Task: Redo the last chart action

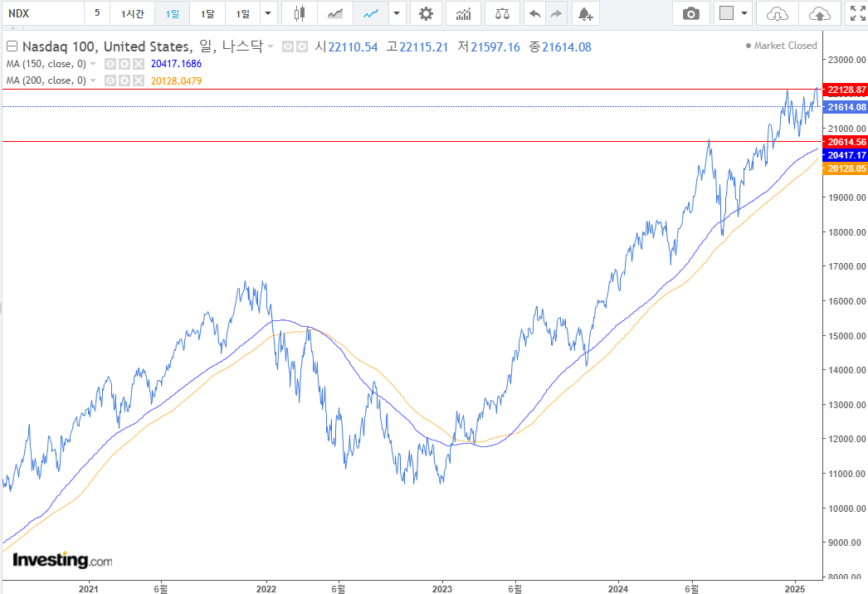Action: pyautogui.click(x=556, y=13)
